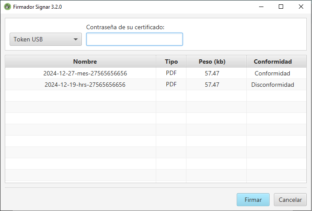Image resolution: width=312 pixels, height=211 pixels.
Task: Click the Cancelar button
Action: [x=290, y=200]
